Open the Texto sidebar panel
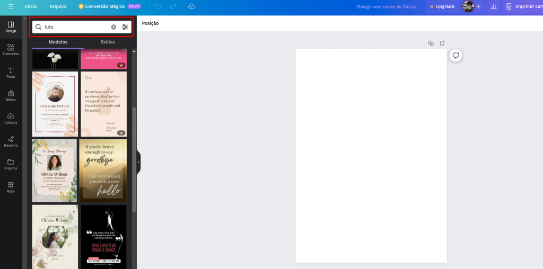 tap(11, 73)
